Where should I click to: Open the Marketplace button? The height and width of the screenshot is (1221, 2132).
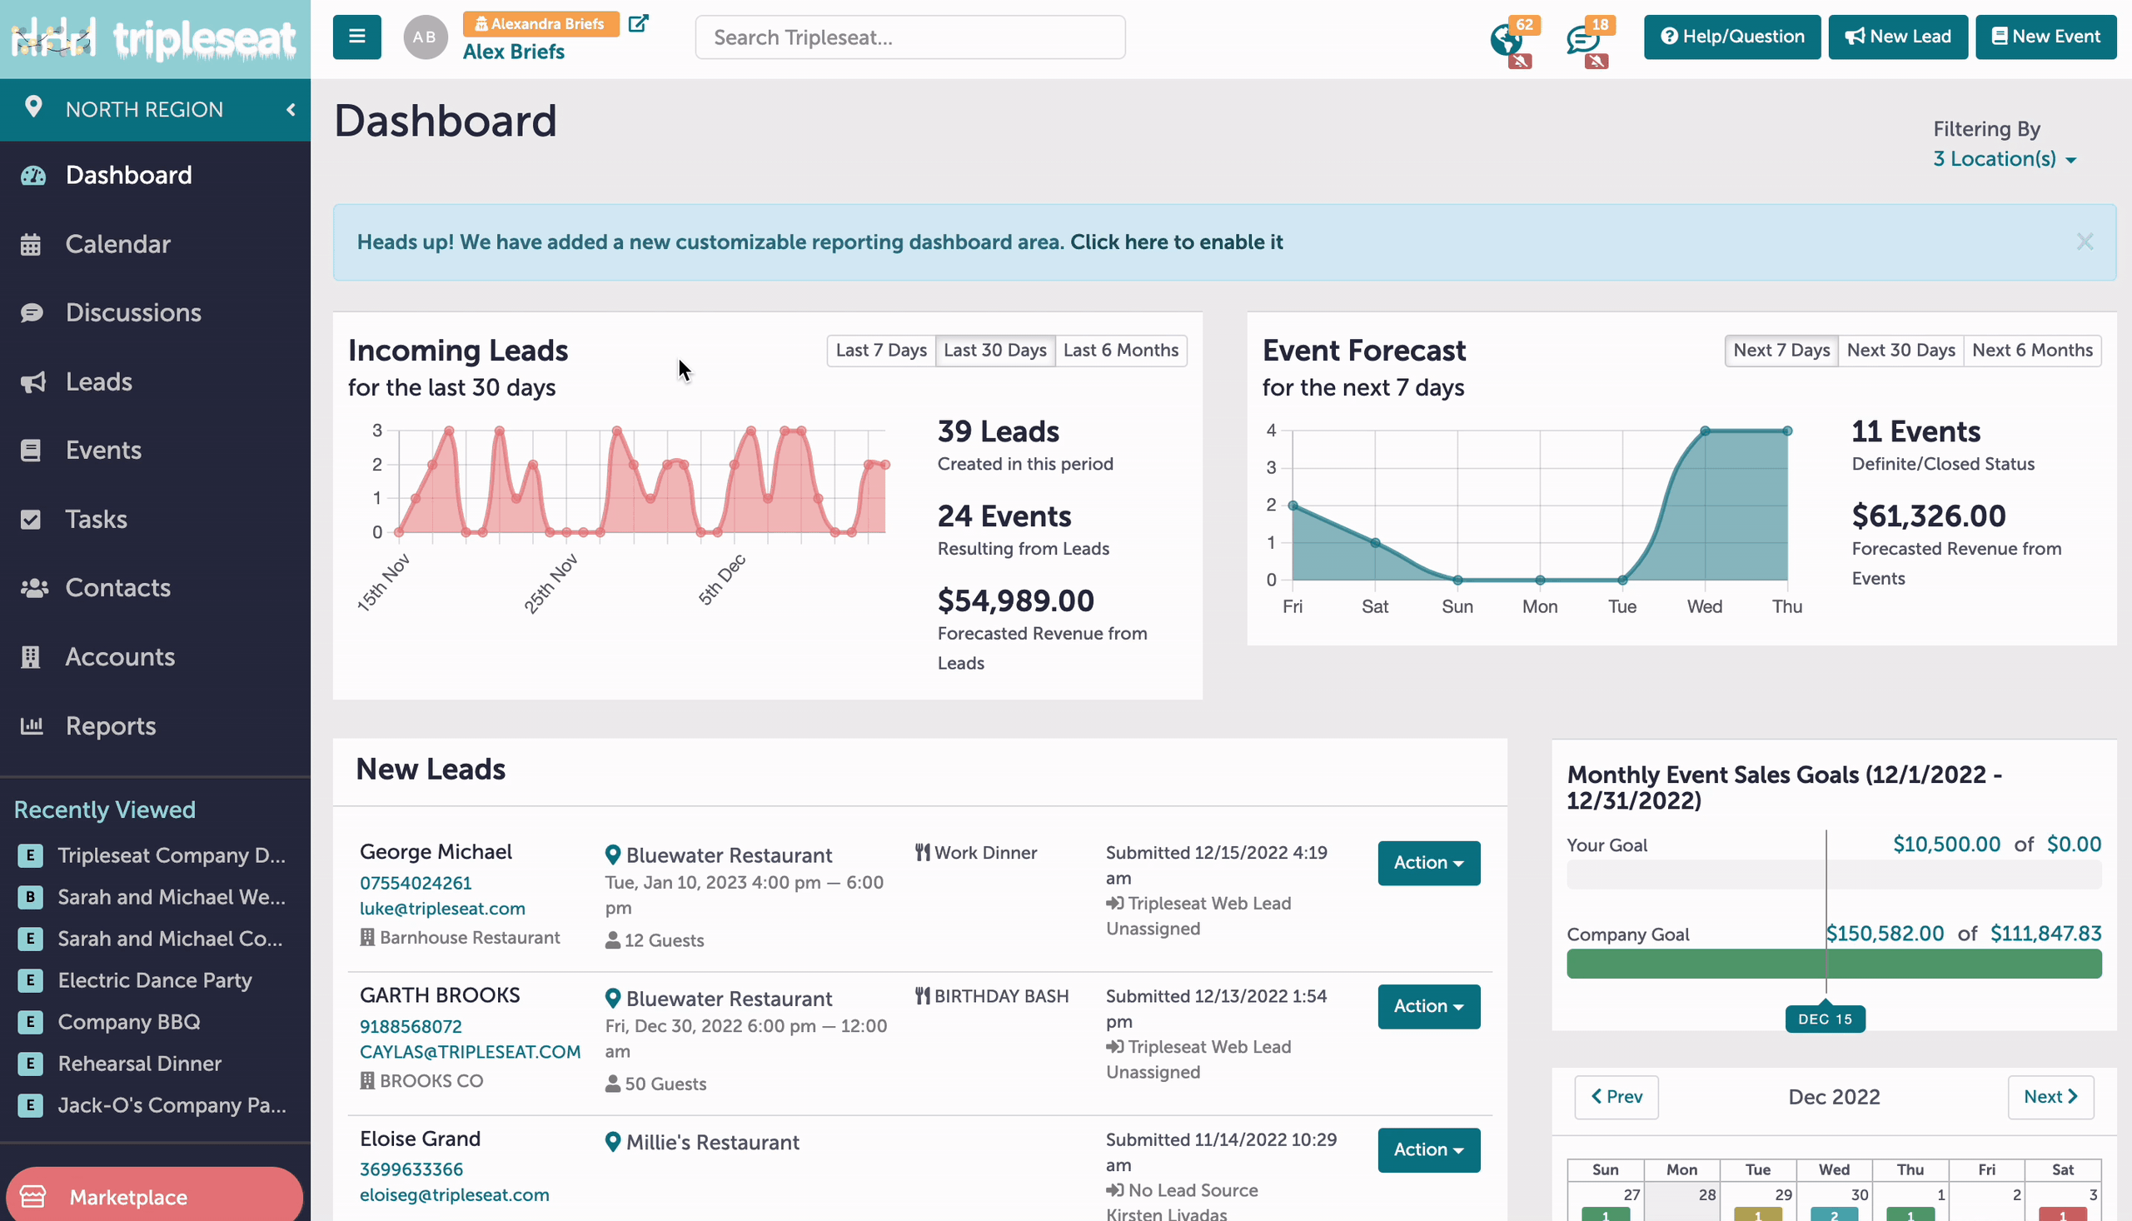tap(154, 1196)
